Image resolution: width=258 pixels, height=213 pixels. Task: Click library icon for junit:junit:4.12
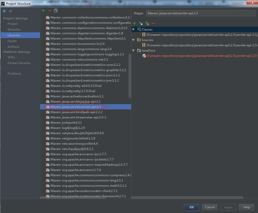click(48, 123)
